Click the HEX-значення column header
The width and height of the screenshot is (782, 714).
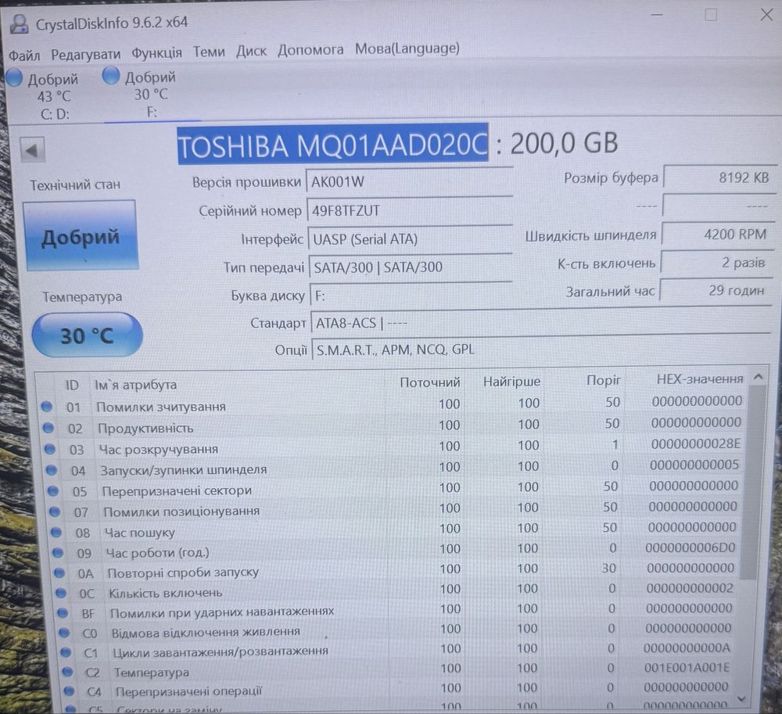click(699, 379)
